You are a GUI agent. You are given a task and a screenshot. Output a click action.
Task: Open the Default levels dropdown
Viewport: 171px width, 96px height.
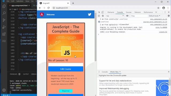tap(154, 16)
